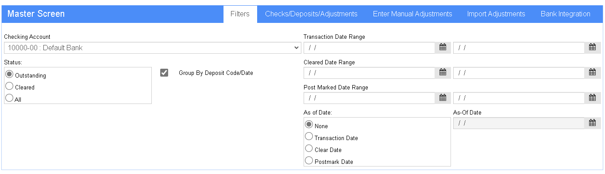Choose Transaction Date as the As of Date
The width and height of the screenshot is (605, 174).
click(309, 137)
